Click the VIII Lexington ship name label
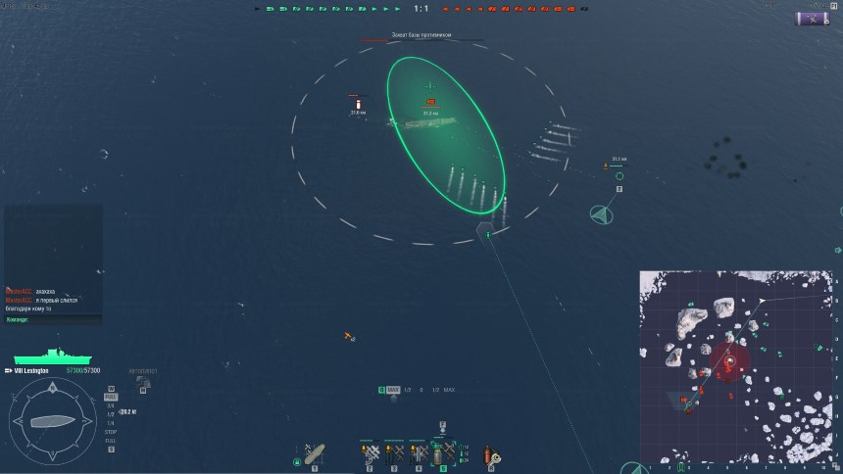Screen dimensions: 843x474 31,371
